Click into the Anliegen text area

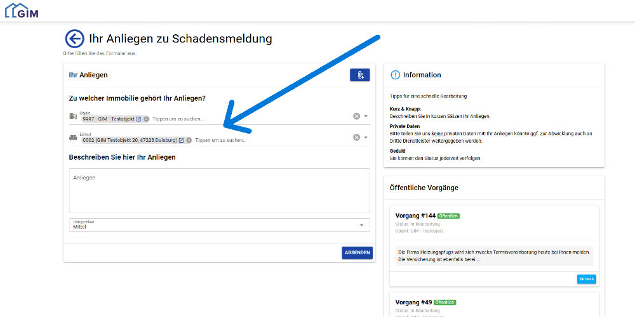[219, 190]
